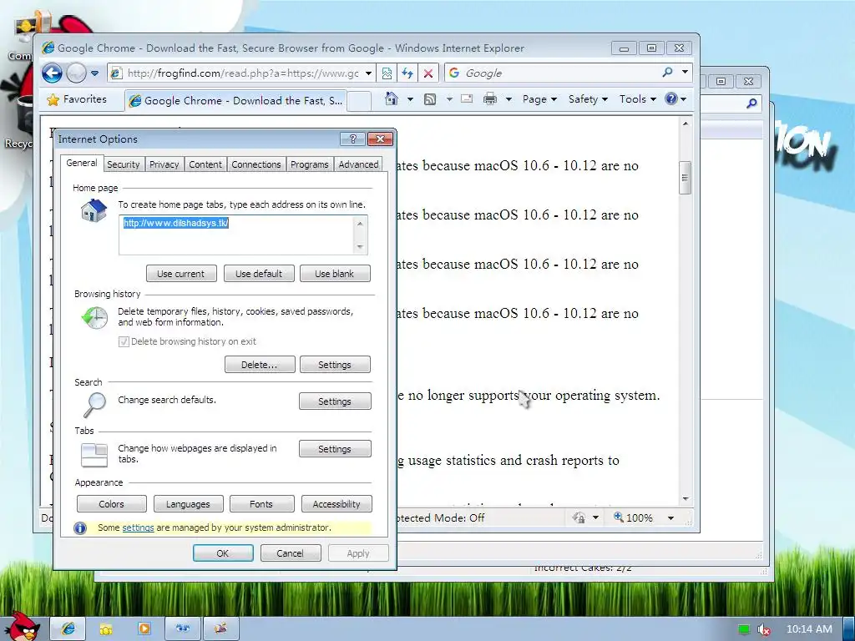
Task: Open the Tools menu
Action: coord(637,99)
